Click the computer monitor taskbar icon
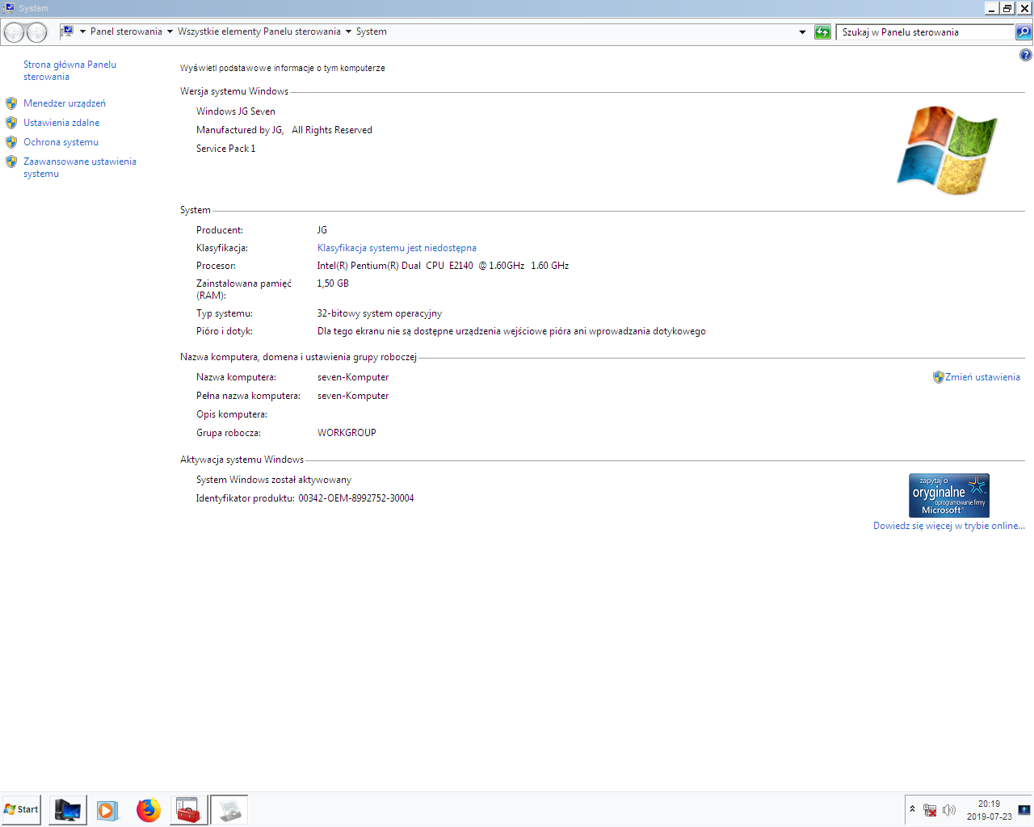The width and height of the screenshot is (1034, 827). point(68,809)
